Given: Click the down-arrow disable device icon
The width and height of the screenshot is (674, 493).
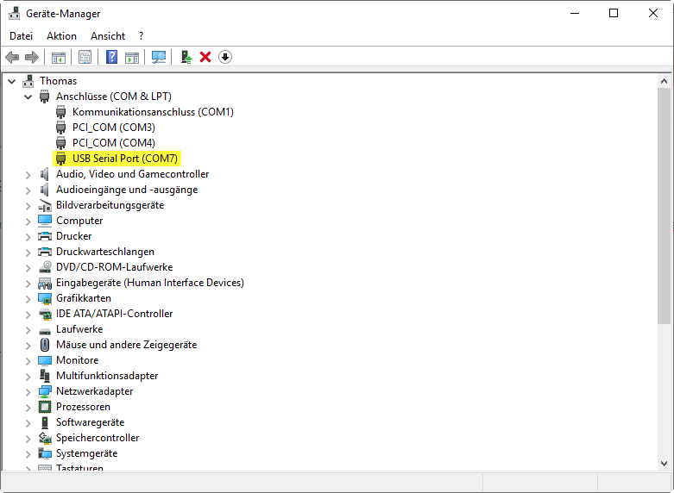Looking at the screenshot, I should pyautogui.click(x=225, y=57).
